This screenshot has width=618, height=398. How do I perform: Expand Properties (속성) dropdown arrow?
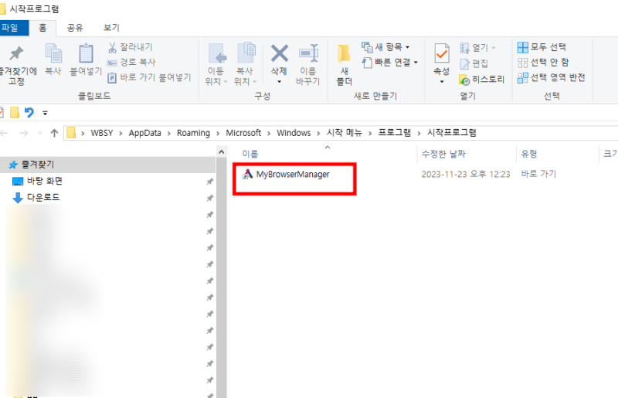[x=441, y=82]
